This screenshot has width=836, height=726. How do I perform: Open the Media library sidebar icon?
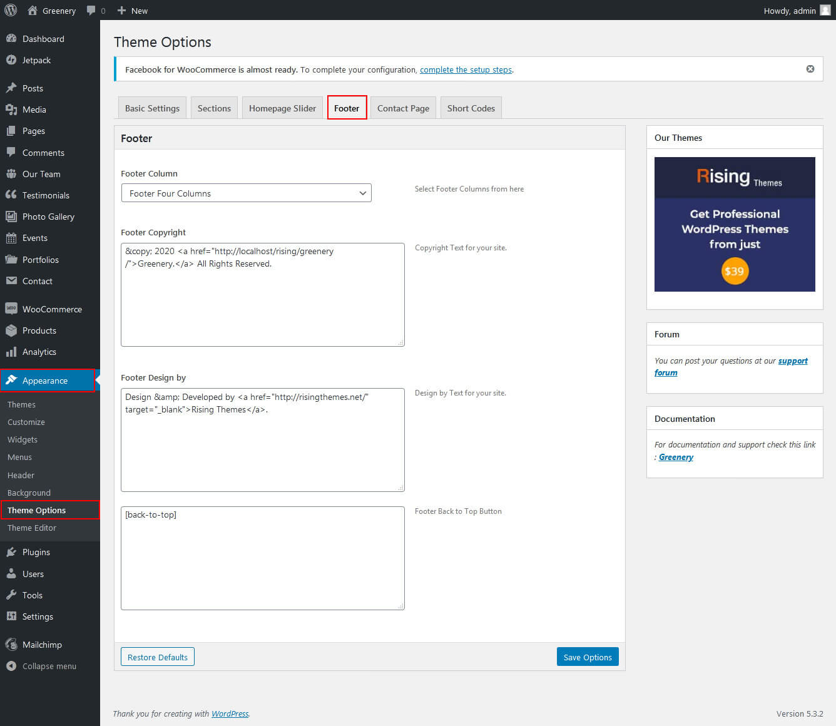coord(11,110)
